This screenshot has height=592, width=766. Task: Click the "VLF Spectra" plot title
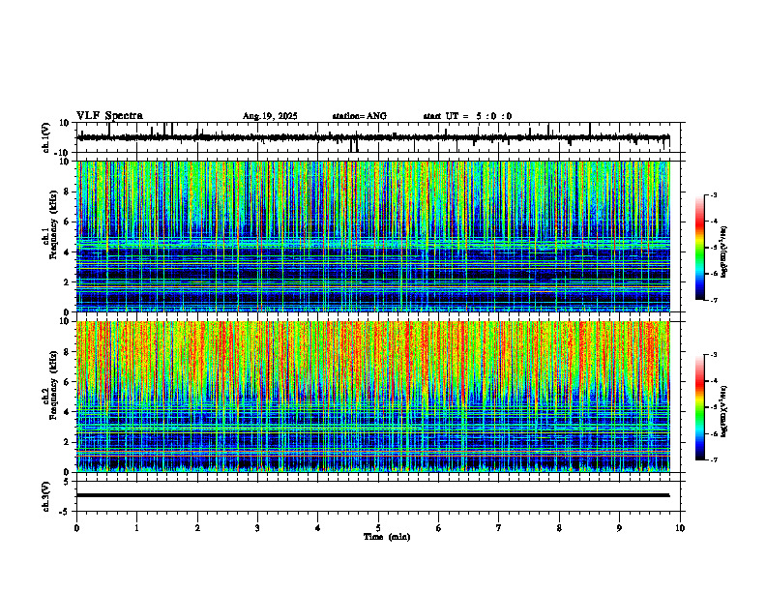click(x=109, y=116)
